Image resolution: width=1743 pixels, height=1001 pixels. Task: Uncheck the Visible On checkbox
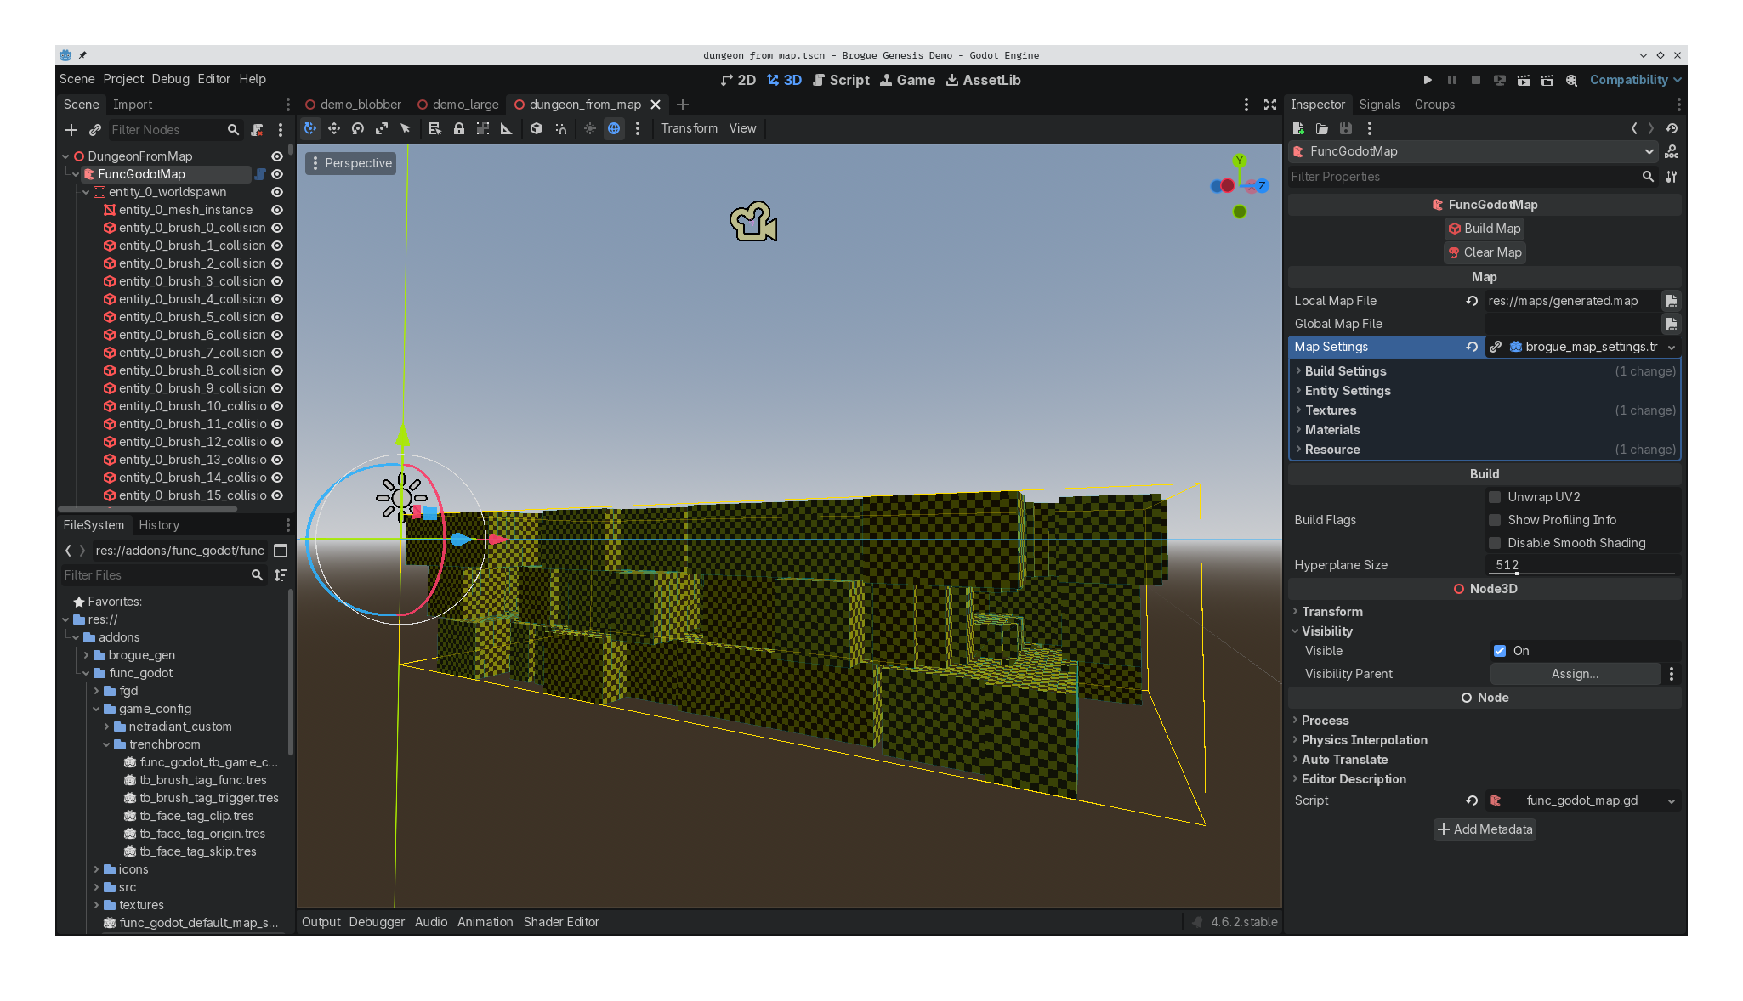pyautogui.click(x=1500, y=651)
